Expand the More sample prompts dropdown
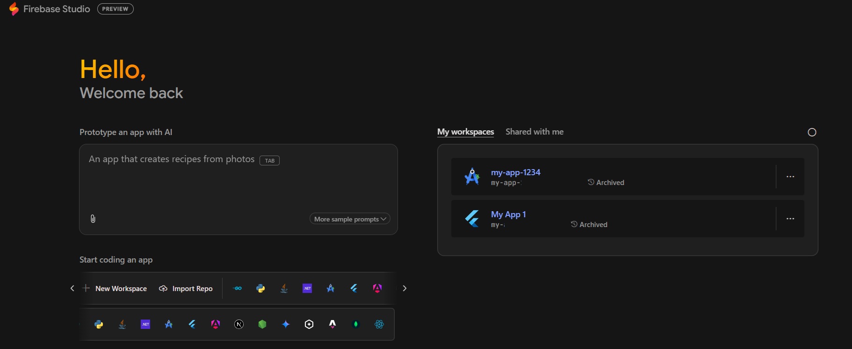 350,219
